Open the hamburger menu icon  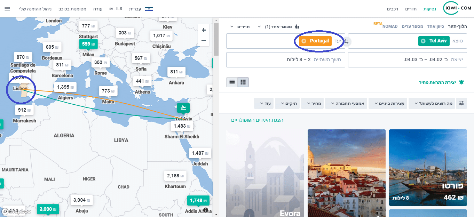pyautogui.click(x=7, y=8)
